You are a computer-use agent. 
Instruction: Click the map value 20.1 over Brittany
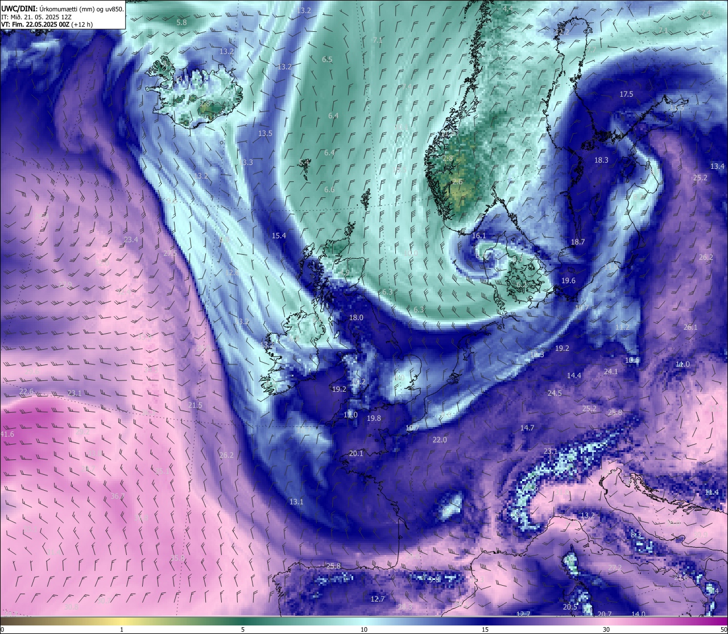click(356, 453)
